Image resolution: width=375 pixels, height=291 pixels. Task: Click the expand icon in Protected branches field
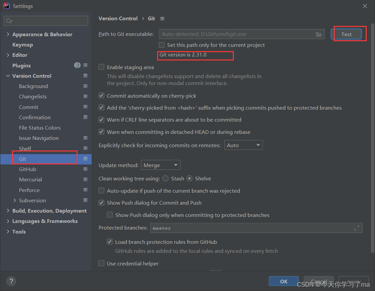[x=357, y=228]
